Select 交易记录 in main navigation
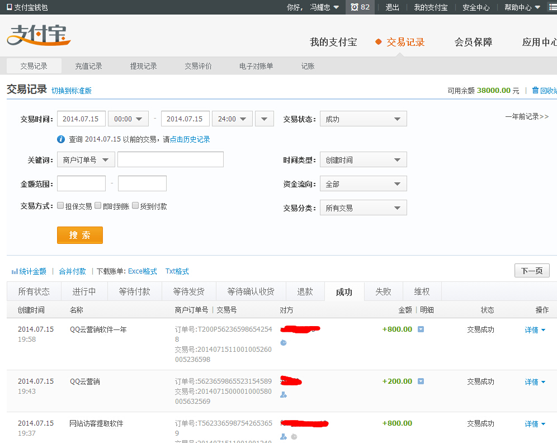Viewport: 557px width, 443px height. coord(405,42)
